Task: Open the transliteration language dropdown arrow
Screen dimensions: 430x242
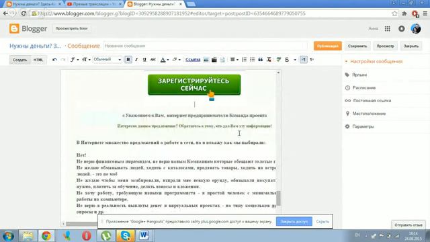Action: 295,60
